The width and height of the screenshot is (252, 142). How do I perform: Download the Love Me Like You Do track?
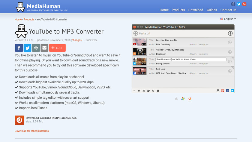pos(230,42)
